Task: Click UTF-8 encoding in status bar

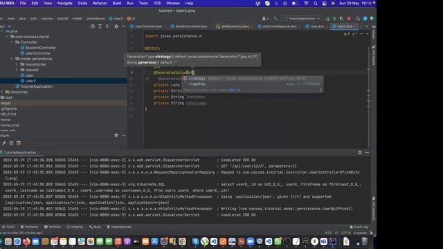Action: [x=345, y=233]
